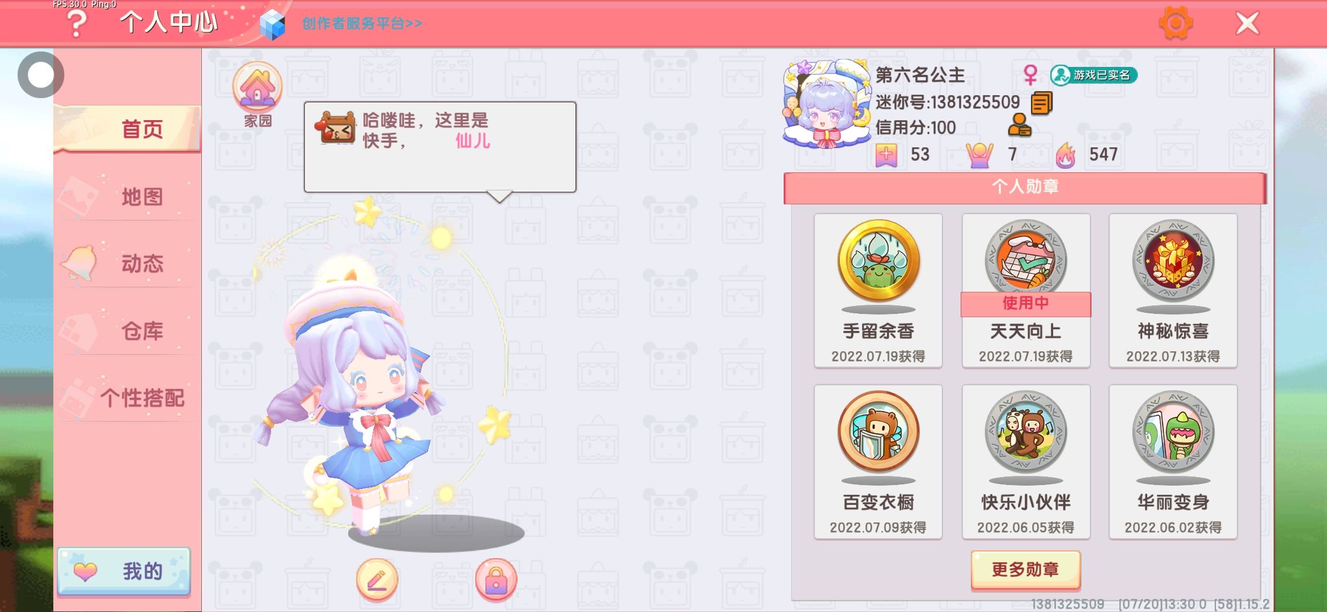Click the 更多勋章 button
Screen dimensions: 1327x612
point(1025,569)
